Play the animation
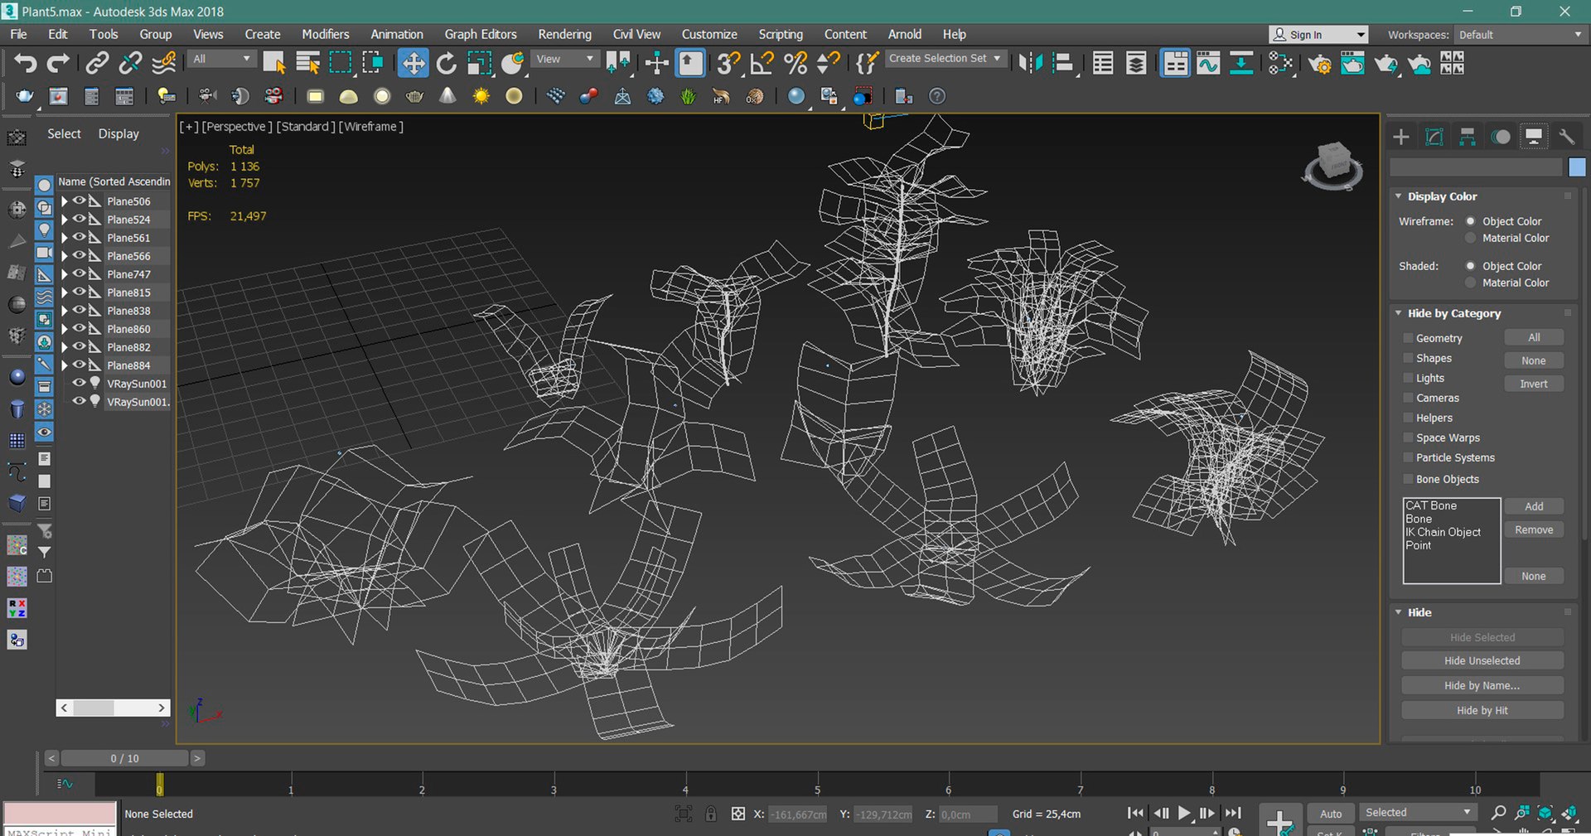Image resolution: width=1591 pixels, height=836 pixels. point(1185,814)
